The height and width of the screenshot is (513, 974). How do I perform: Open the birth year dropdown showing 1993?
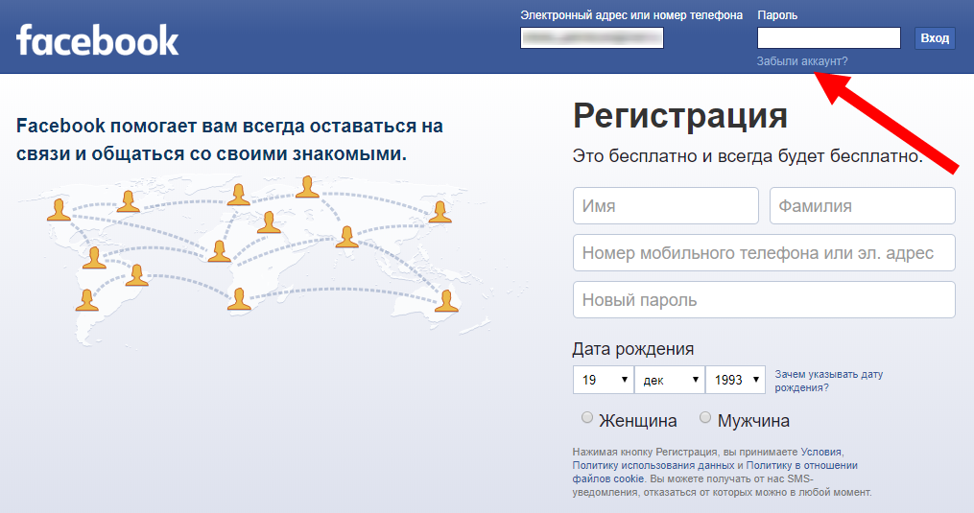(735, 380)
